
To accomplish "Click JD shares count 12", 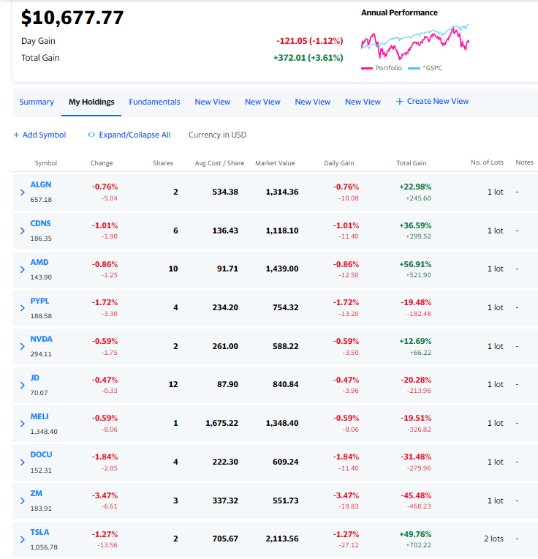I will click(x=173, y=384).
